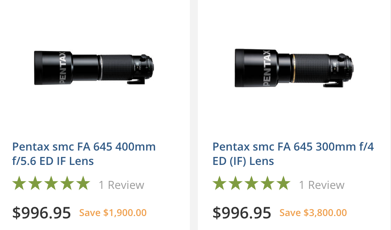The width and height of the screenshot is (391, 230).
Task: View the 1 Review for the 400mm lens
Action: (x=121, y=184)
